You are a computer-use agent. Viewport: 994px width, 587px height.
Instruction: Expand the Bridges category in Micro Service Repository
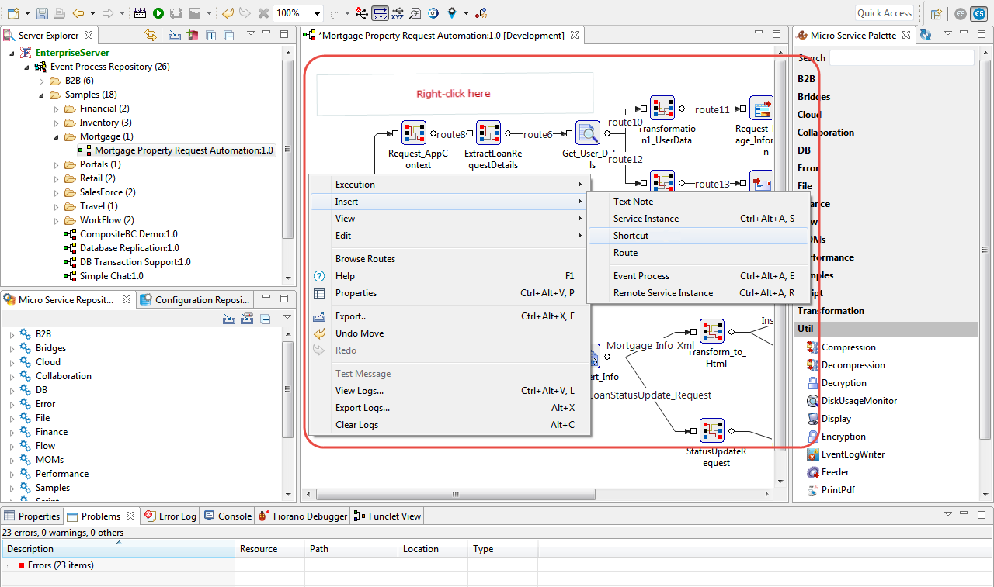click(x=12, y=349)
